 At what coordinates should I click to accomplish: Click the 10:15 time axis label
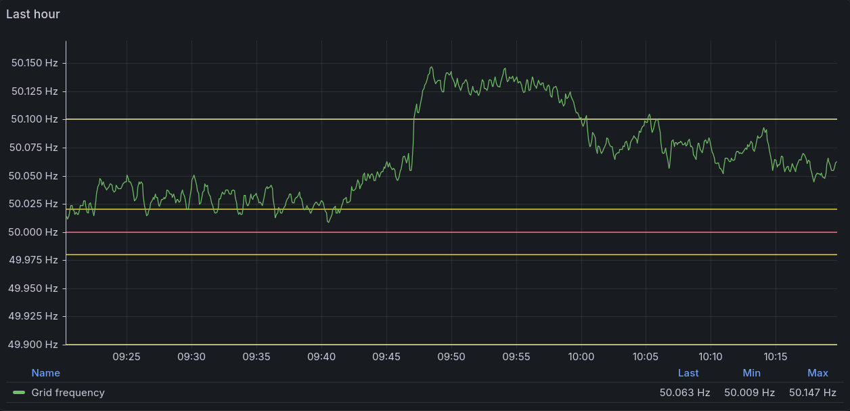[776, 356]
